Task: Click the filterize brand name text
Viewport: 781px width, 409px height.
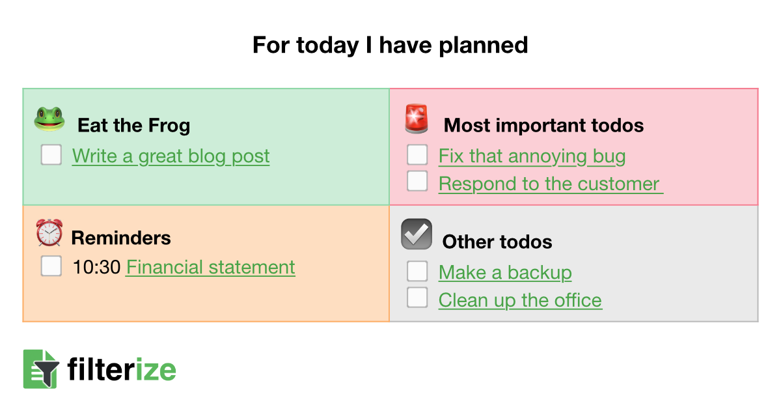Action: coord(122,370)
